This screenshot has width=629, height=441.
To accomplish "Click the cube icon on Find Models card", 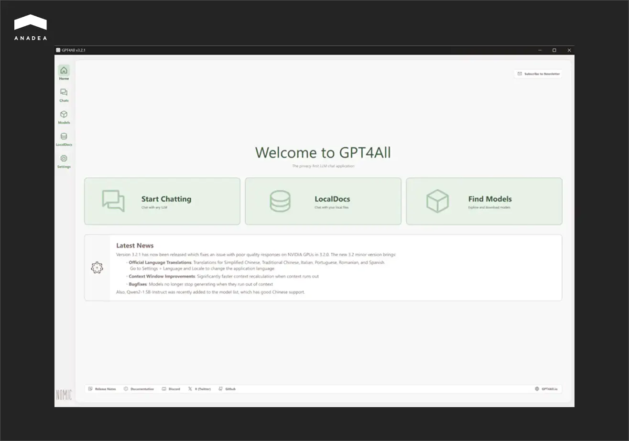I will click(x=437, y=201).
